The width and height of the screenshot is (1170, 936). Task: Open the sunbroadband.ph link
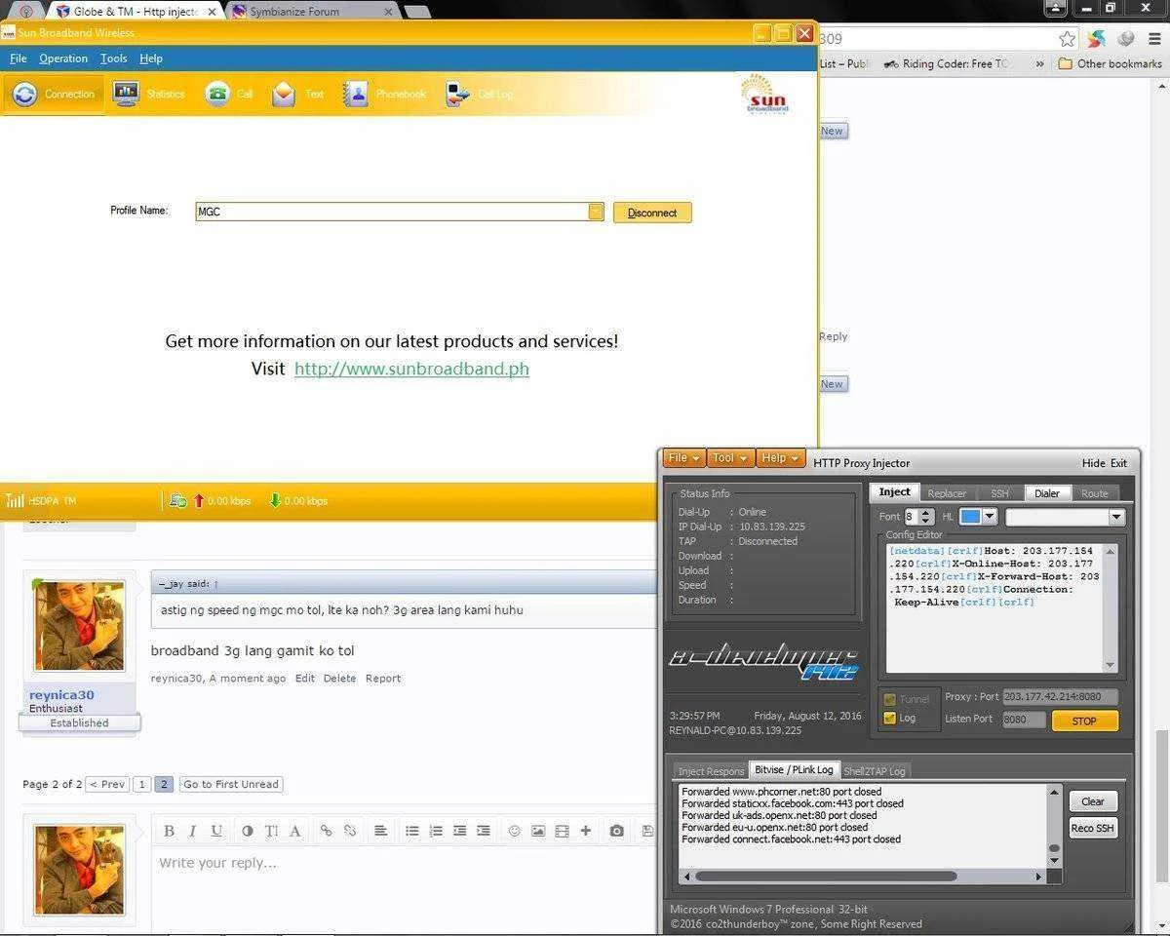tap(411, 369)
